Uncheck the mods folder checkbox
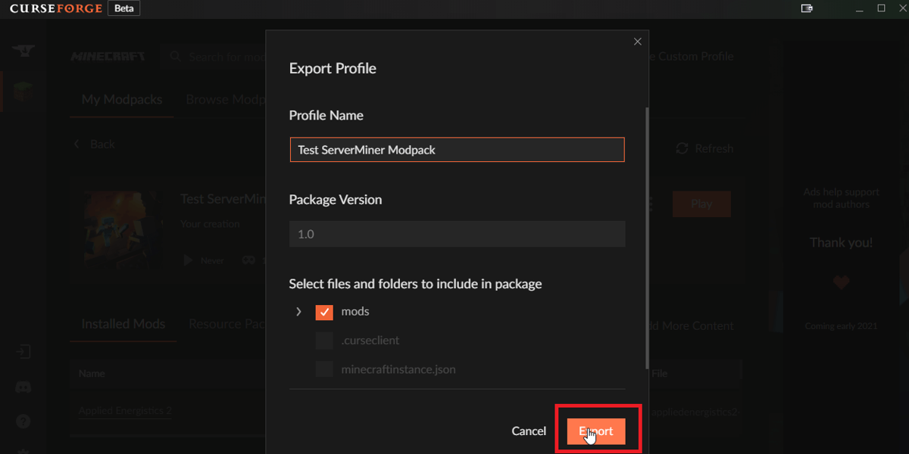Image resolution: width=909 pixels, height=454 pixels. click(324, 312)
